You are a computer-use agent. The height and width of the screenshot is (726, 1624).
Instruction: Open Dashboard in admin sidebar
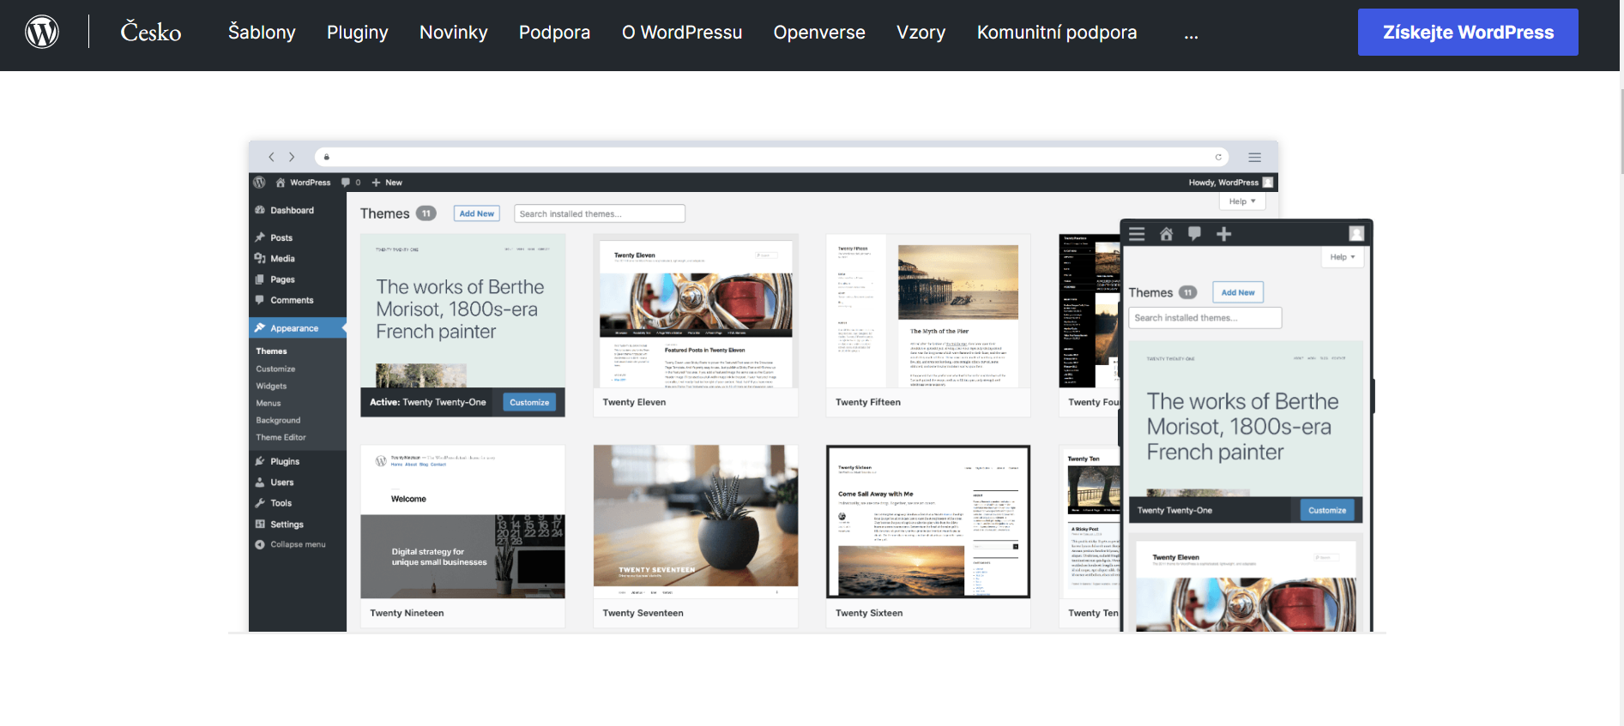click(x=292, y=210)
